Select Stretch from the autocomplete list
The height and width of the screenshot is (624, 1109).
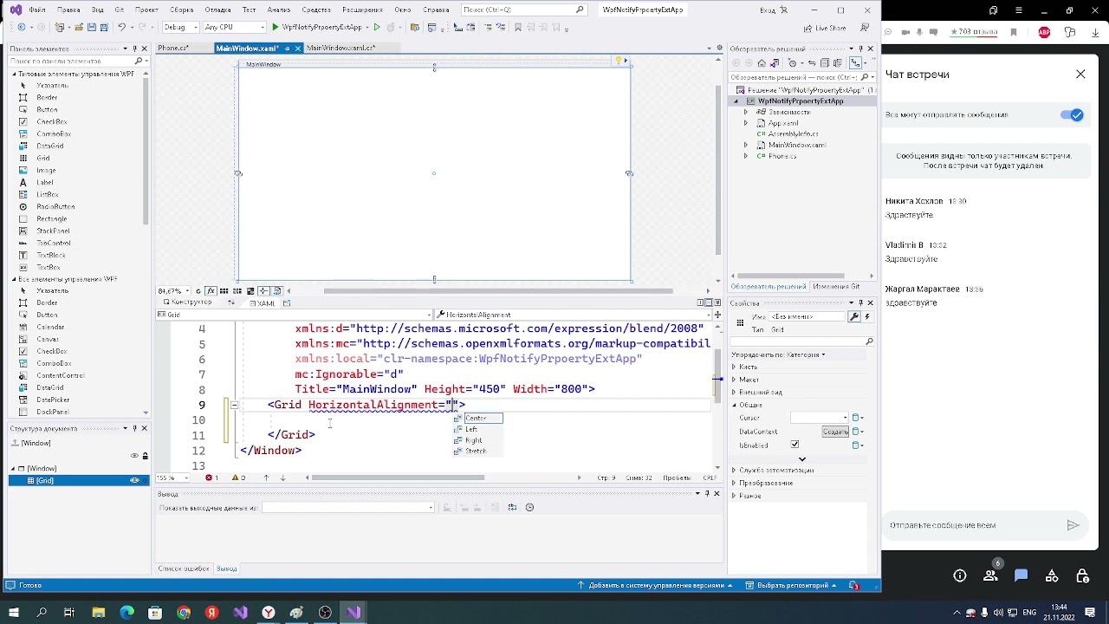[x=476, y=452]
